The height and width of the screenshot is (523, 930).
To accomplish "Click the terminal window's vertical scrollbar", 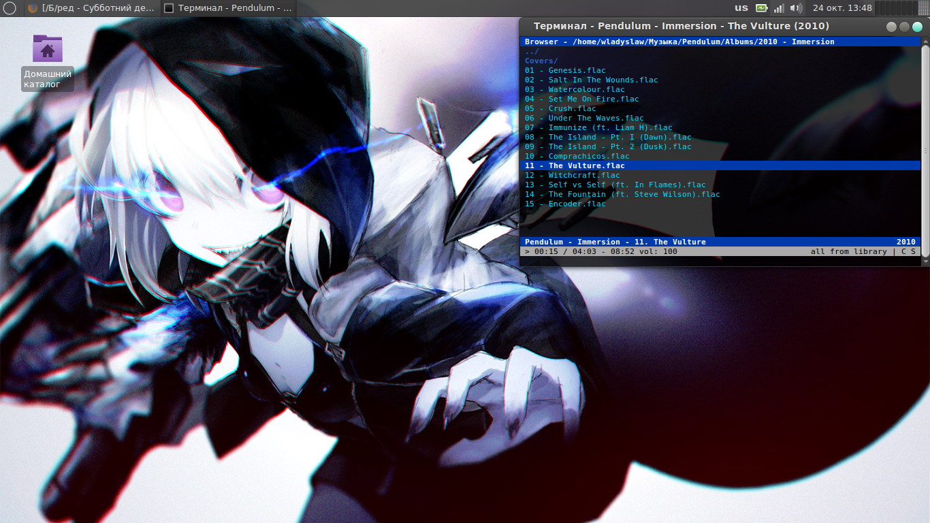I will click(925, 150).
